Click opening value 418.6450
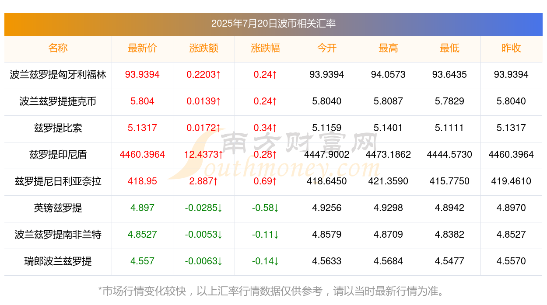 (327, 181)
